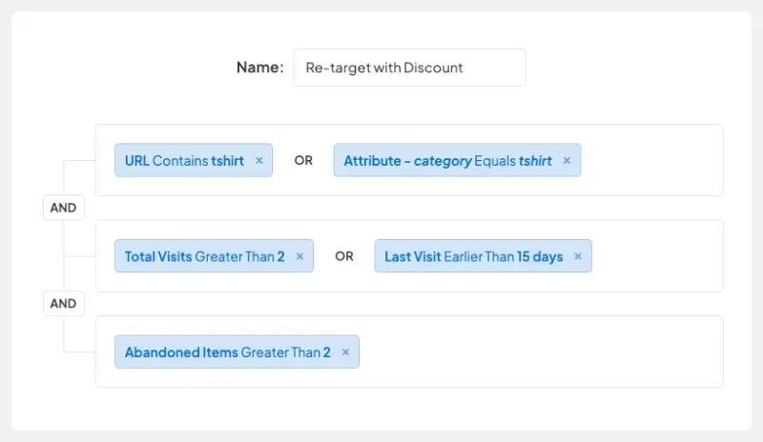Click the Name: label

click(259, 68)
